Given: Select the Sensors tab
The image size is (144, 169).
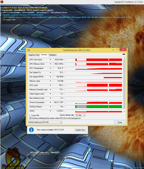Looking at the screenshot, I should click(x=44, y=55).
